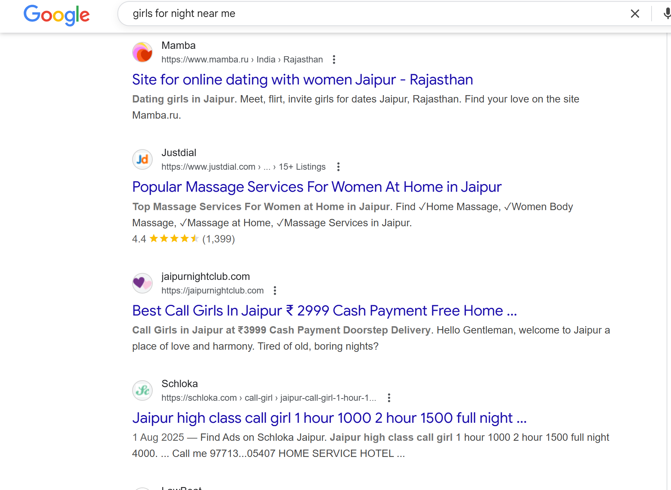Screen dimensions: 671x490
Task: Open the three-dot menu beside the Justdial listing
Action: pos(338,167)
